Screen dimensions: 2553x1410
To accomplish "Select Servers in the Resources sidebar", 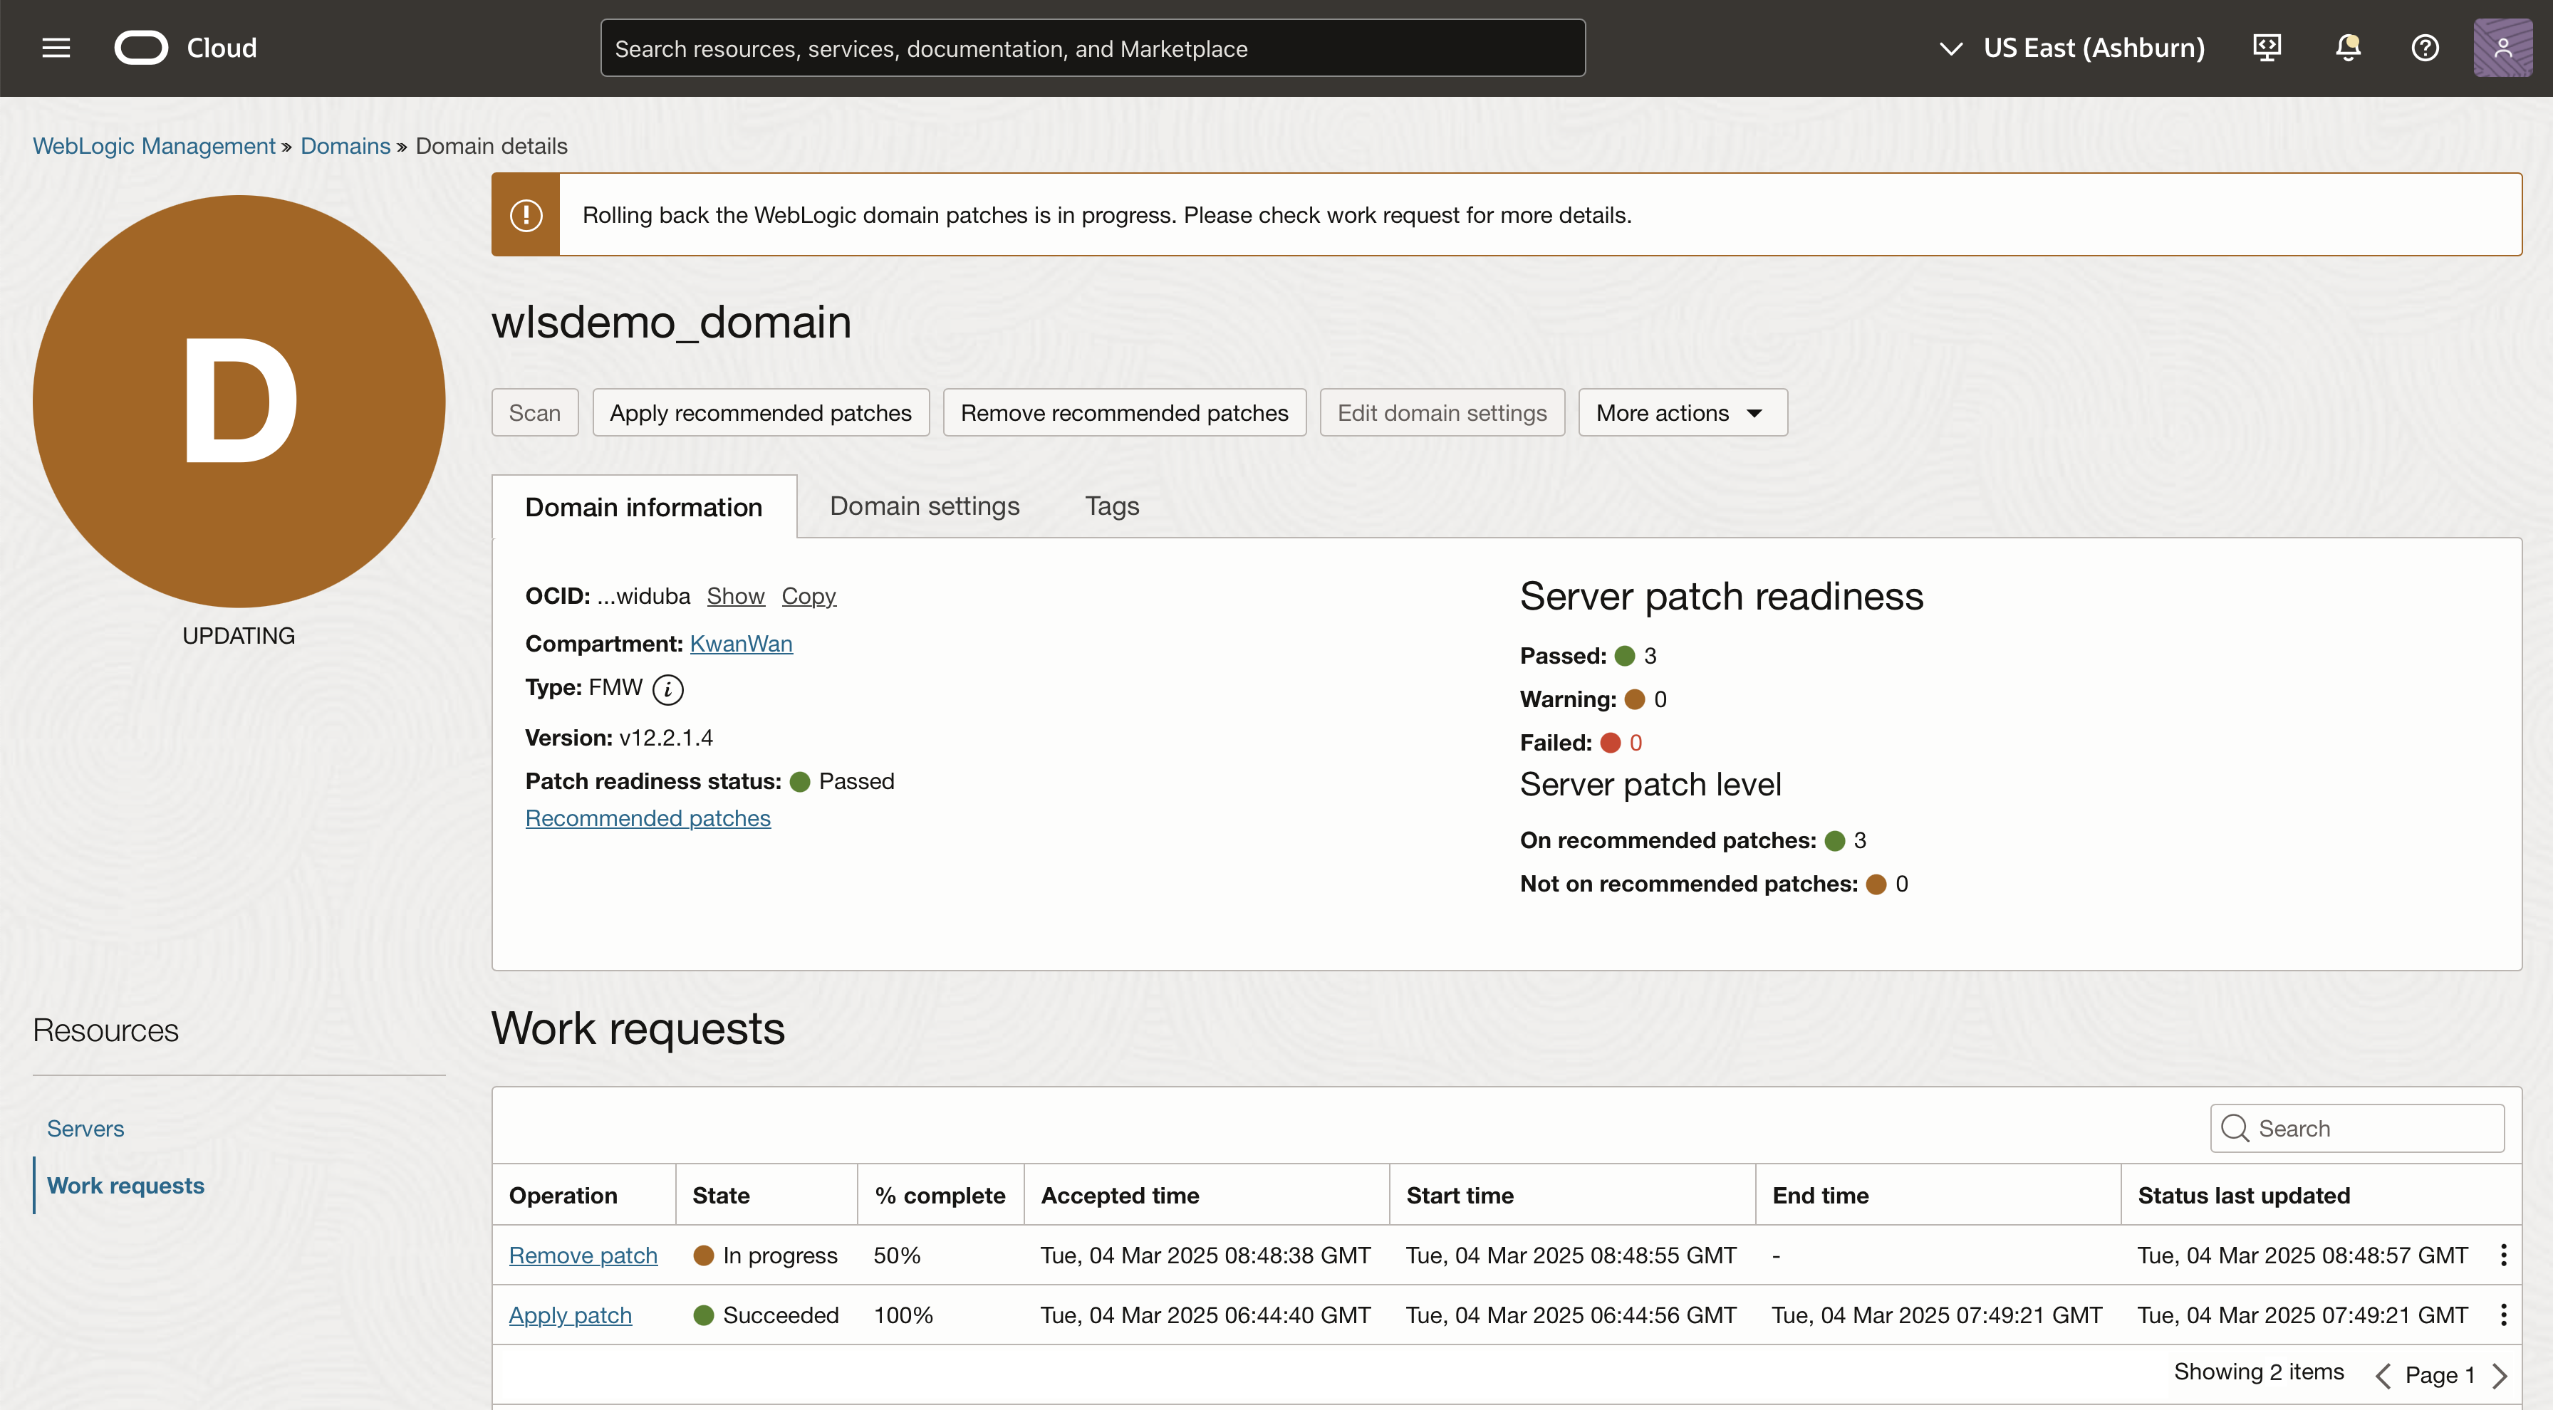I will (85, 1127).
